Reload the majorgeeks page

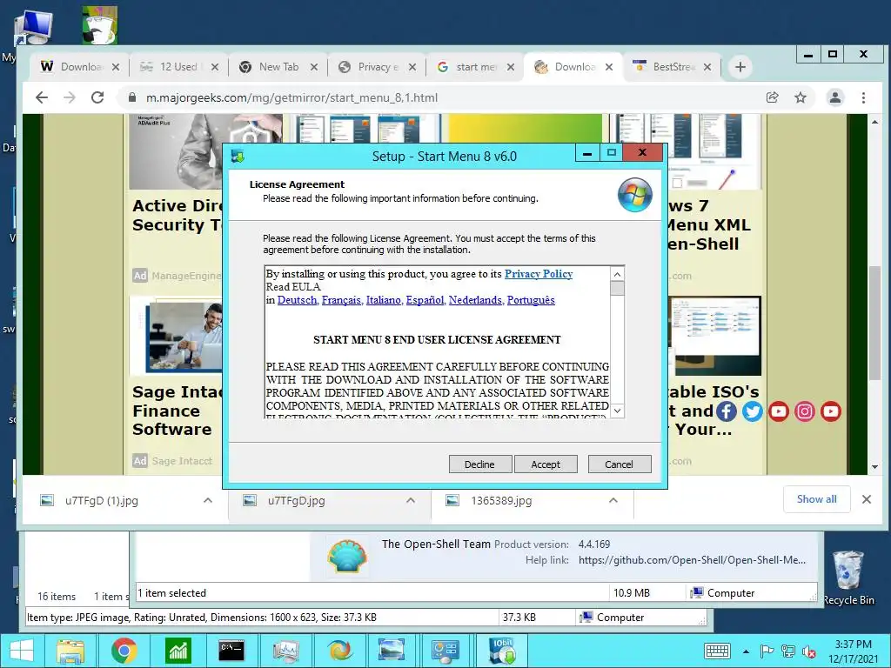pos(97,97)
